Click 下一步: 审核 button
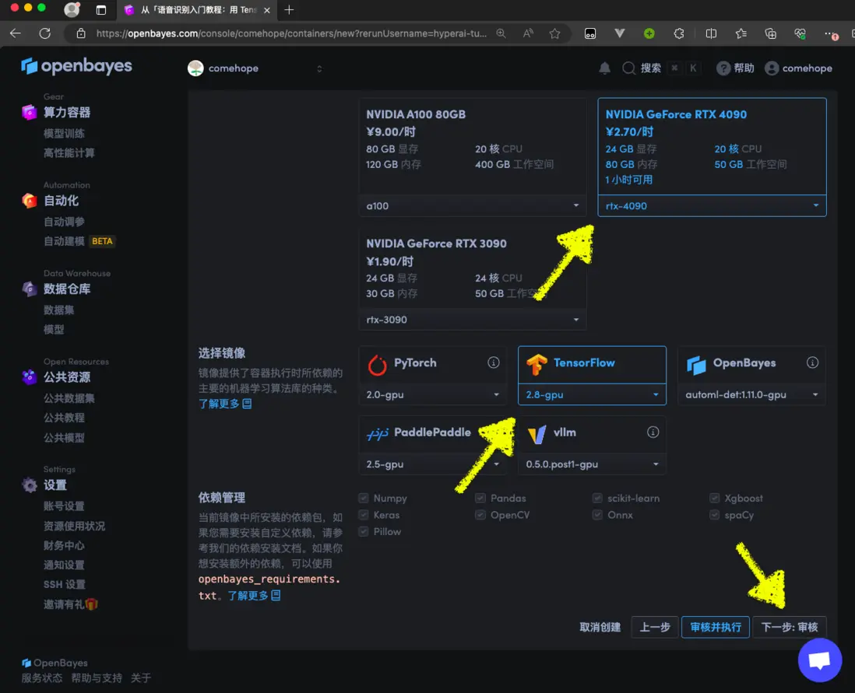Screen dimensions: 855x693 (789, 627)
